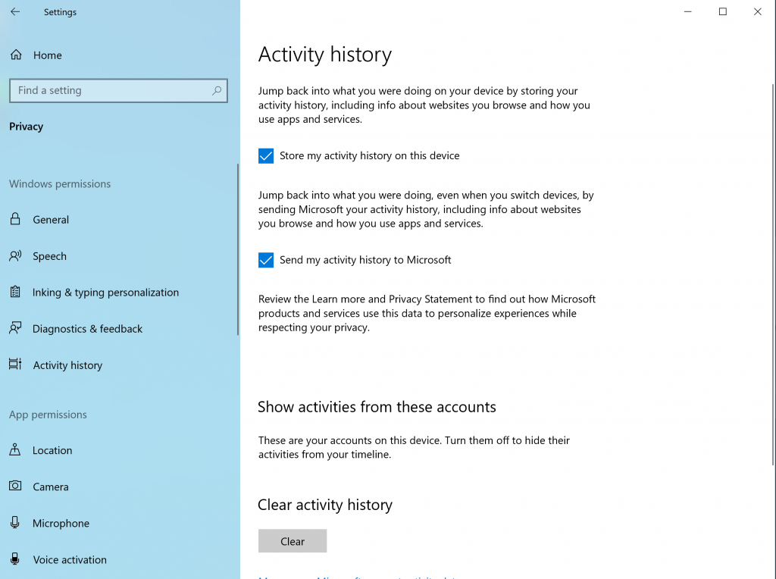Click the Voice activation icon
The image size is (776, 579).
coord(15,559)
